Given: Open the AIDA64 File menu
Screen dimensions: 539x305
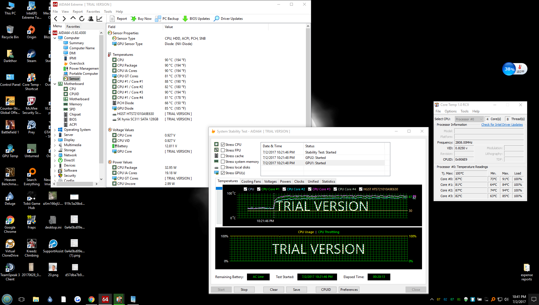Looking at the screenshot, I should (55, 12).
